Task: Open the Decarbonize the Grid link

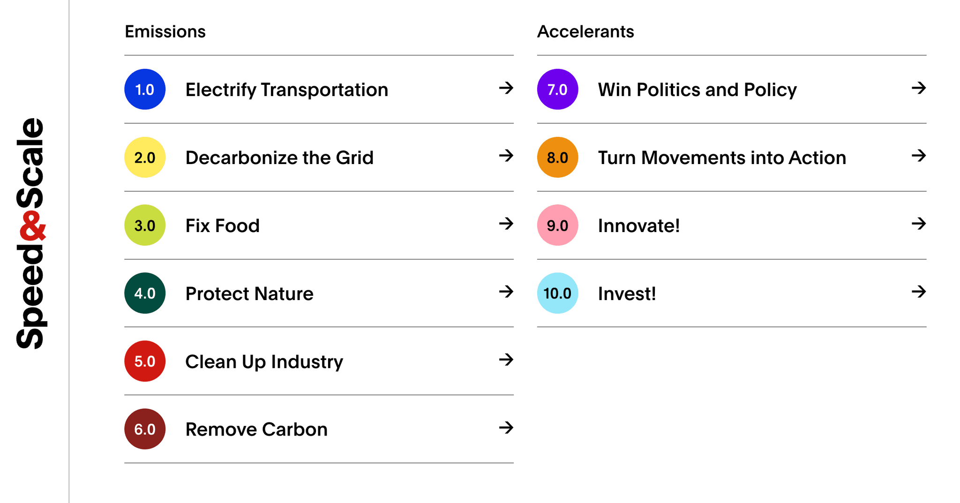Action: [279, 158]
